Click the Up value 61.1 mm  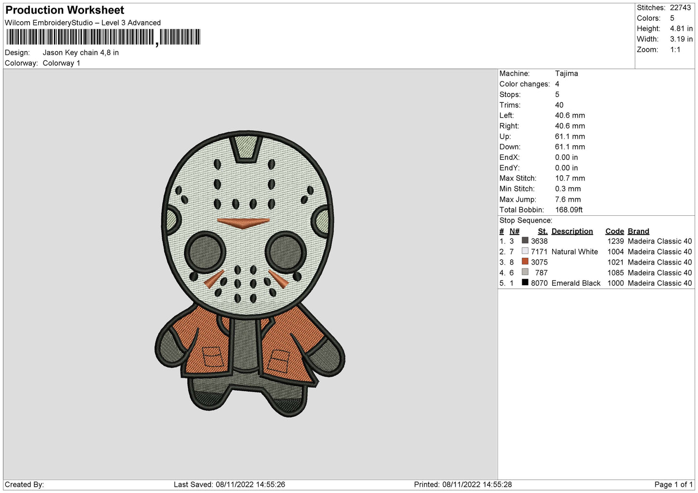click(x=570, y=137)
